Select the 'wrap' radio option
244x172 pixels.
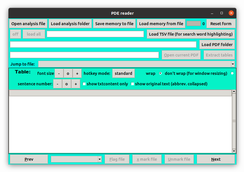pos(160,73)
